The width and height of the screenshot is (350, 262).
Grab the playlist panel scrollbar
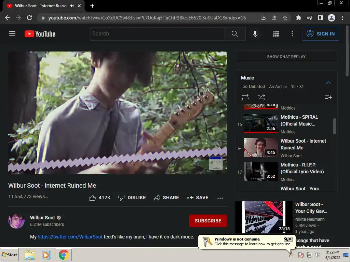click(334, 126)
